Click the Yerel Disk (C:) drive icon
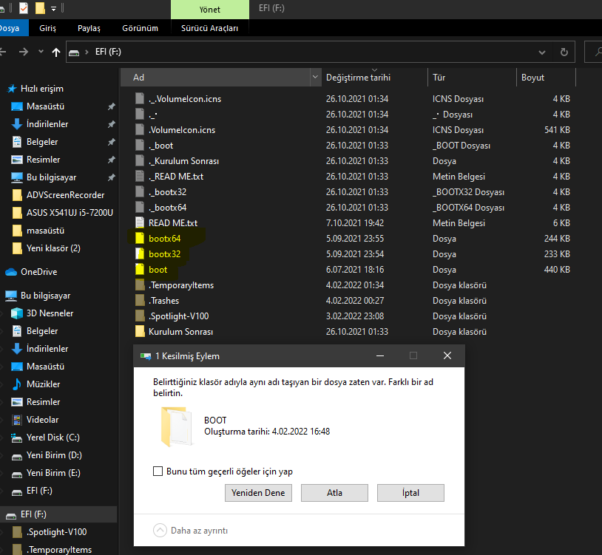 point(17,437)
